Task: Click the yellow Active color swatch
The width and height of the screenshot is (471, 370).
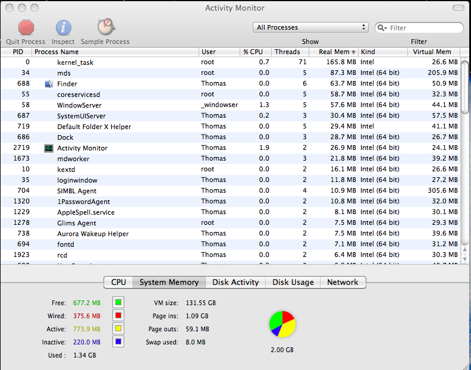Action: click(x=118, y=328)
